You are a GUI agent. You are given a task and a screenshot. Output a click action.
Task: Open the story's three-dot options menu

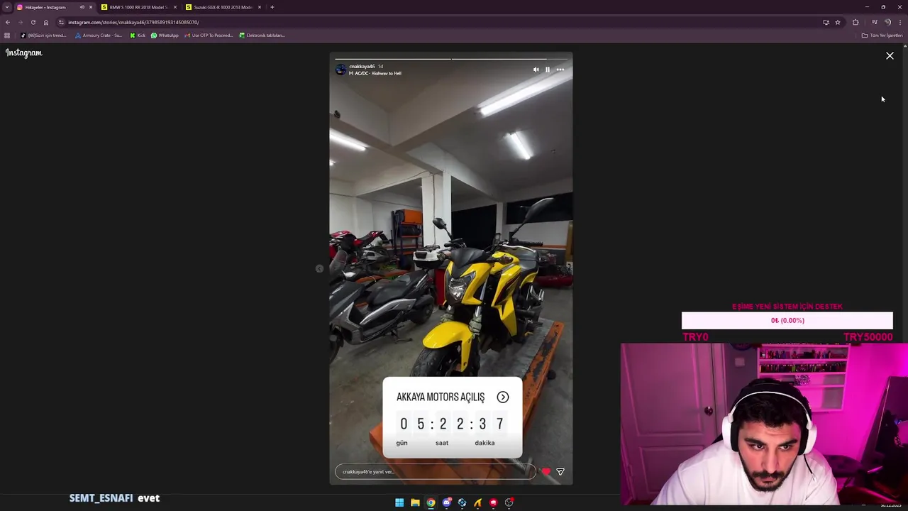(560, 70)
